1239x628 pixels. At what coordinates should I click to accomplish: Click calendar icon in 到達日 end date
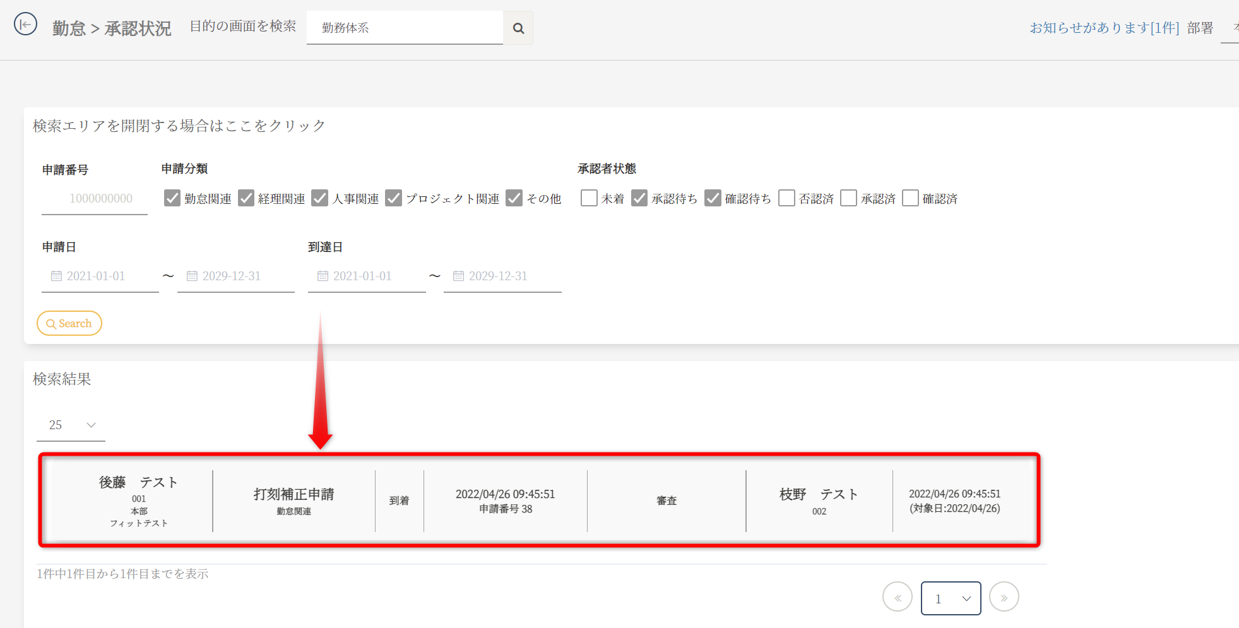point(458,276)
